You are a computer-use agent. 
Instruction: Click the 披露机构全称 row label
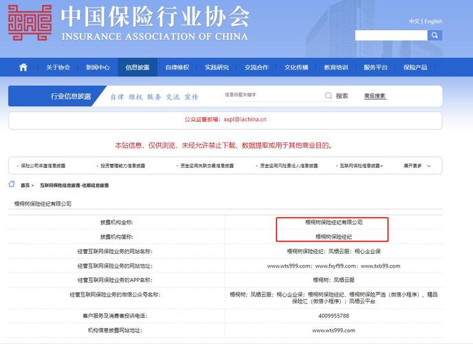click(x=116, y=222)
